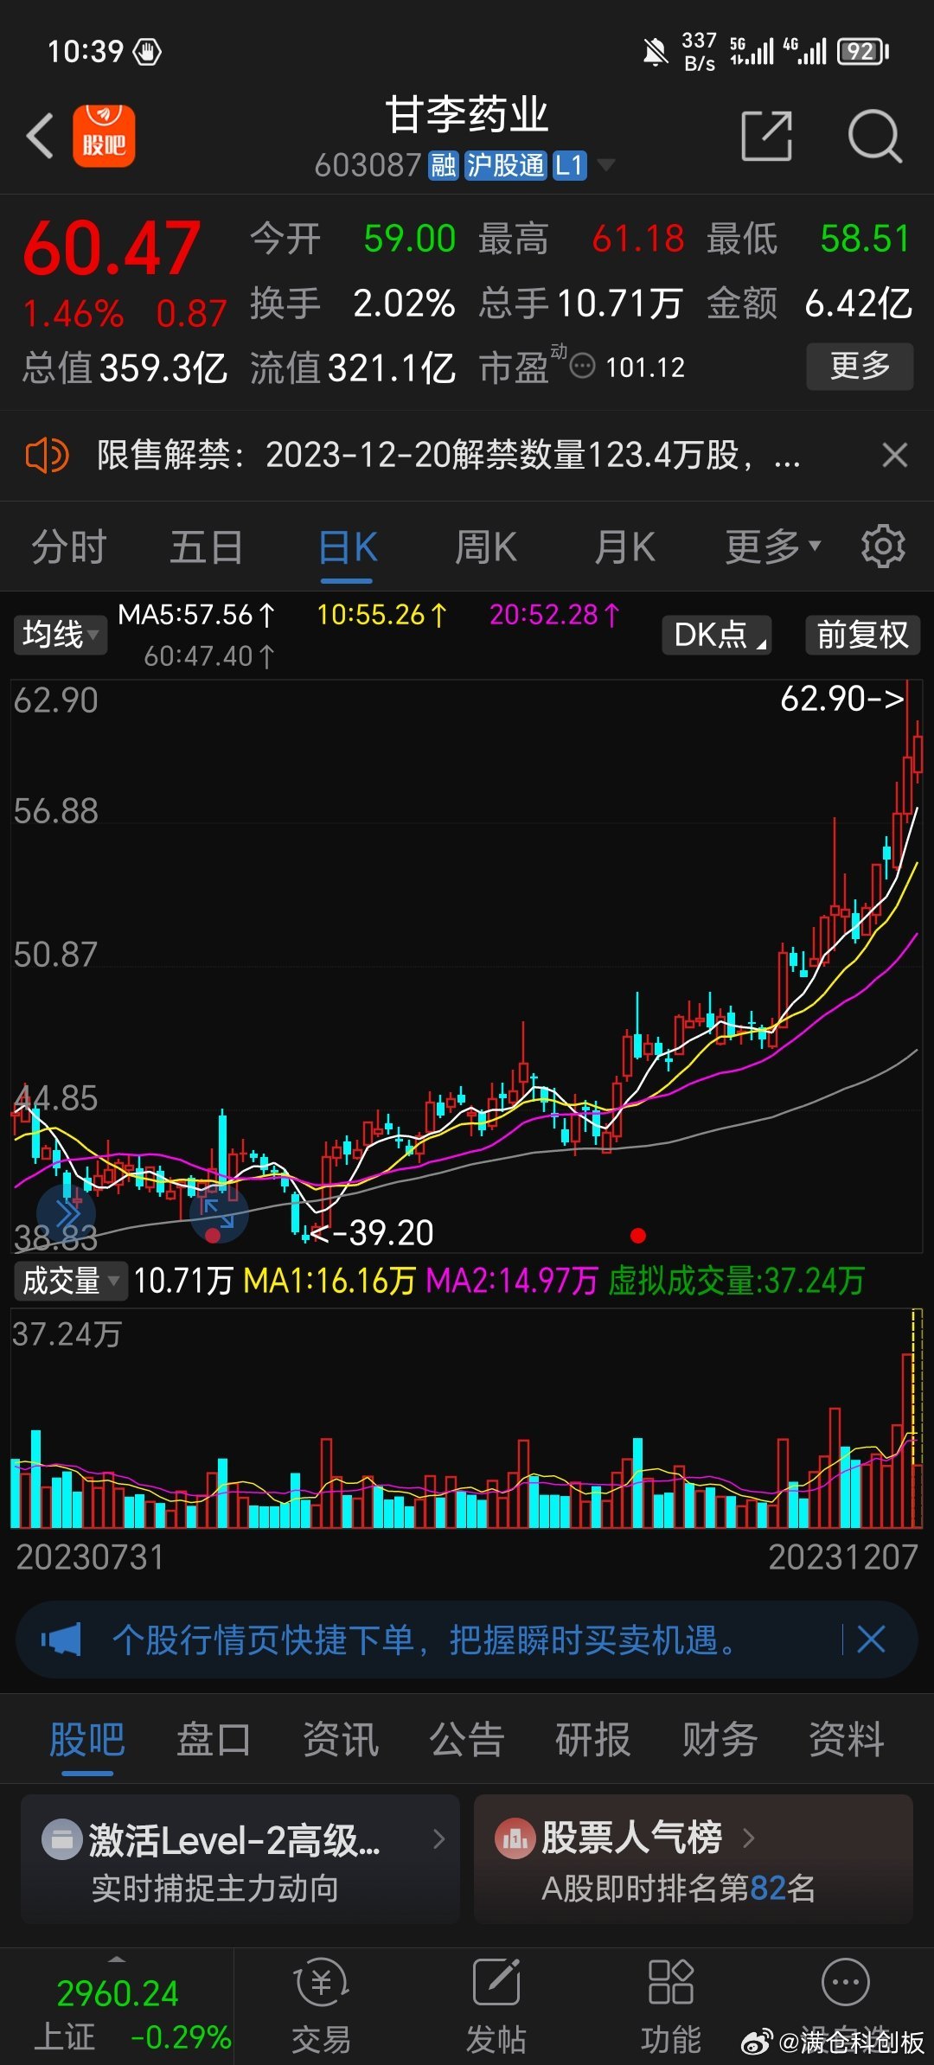Tap the fullscreen expand arrows on chart

pos(219,1212)
